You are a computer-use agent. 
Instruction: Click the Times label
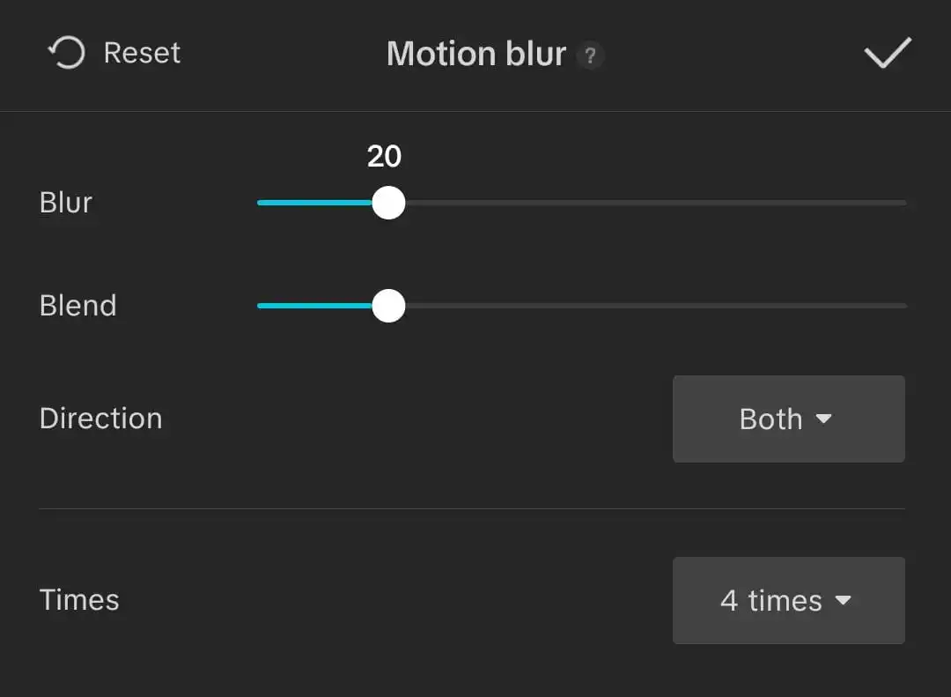[x=79, y=600]
